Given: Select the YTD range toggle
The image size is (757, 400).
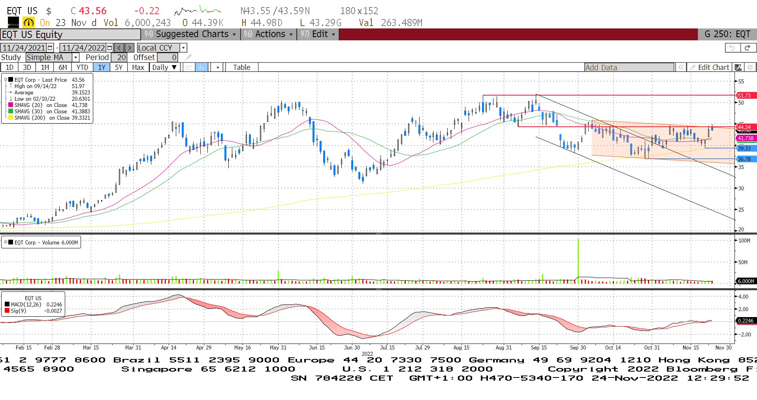Looking at the screenshot, I should point(82,68).
